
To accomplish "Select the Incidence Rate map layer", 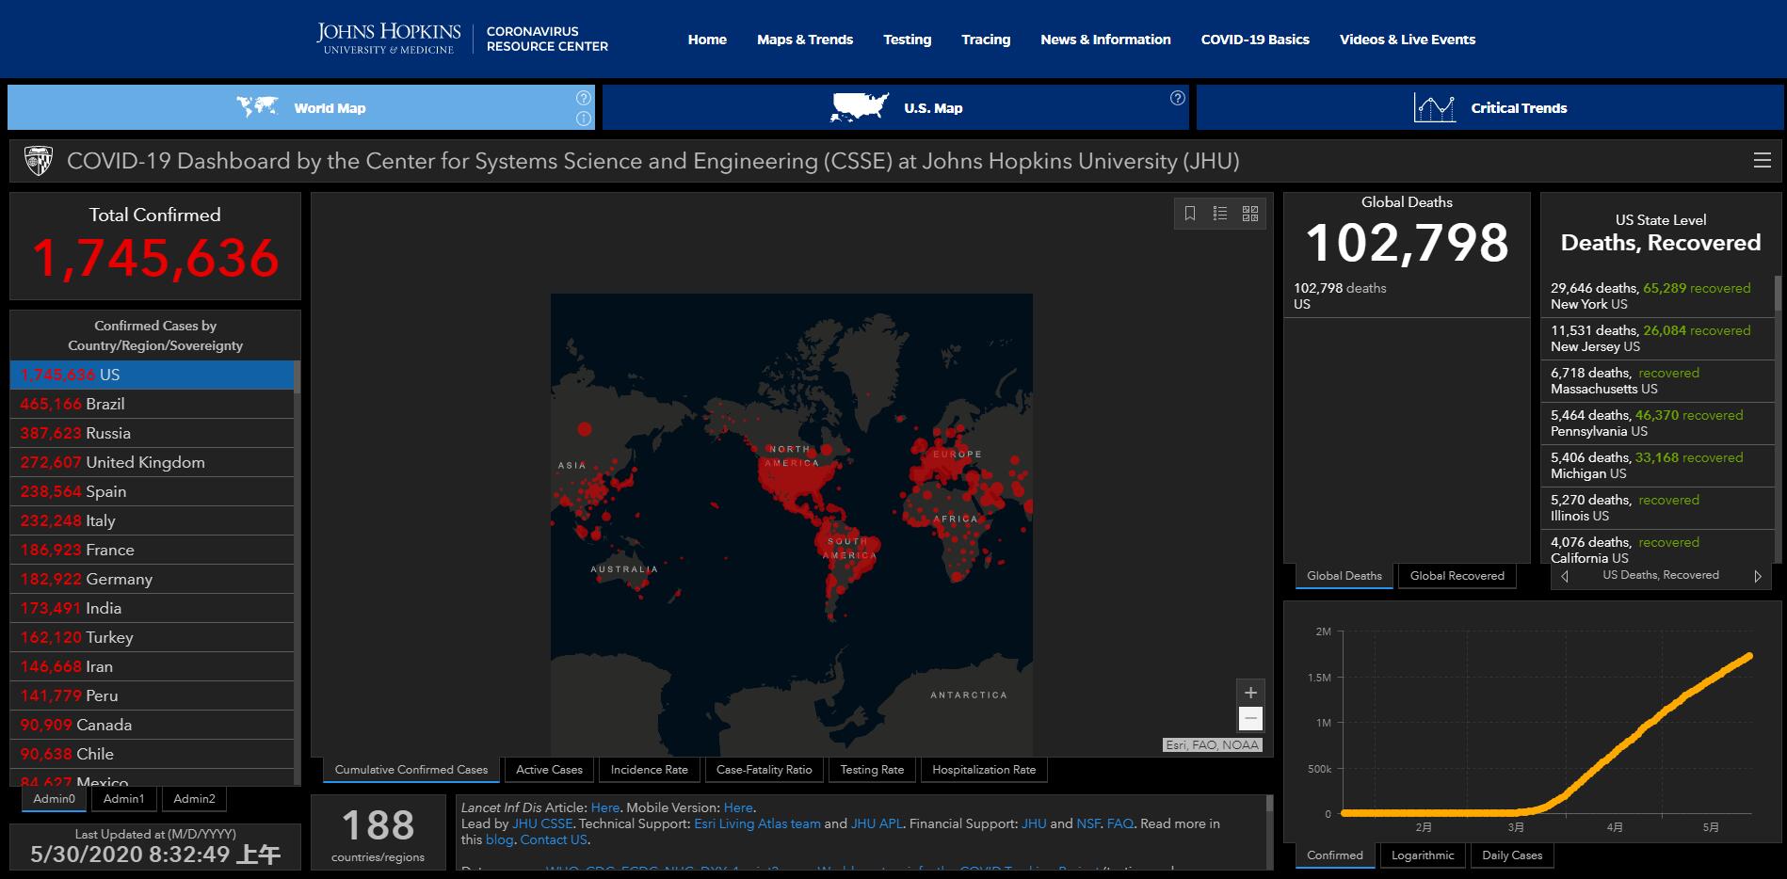I will (649, 770).
